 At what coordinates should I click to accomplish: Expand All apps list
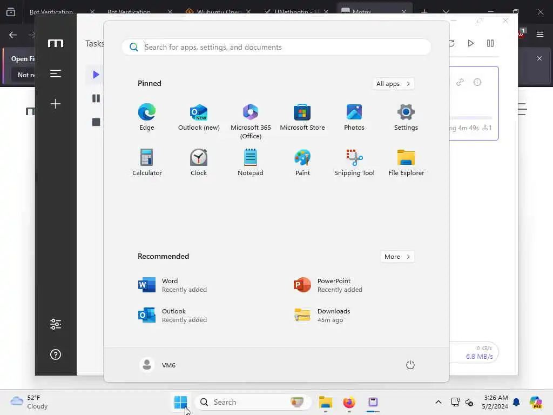pos(393,84)
